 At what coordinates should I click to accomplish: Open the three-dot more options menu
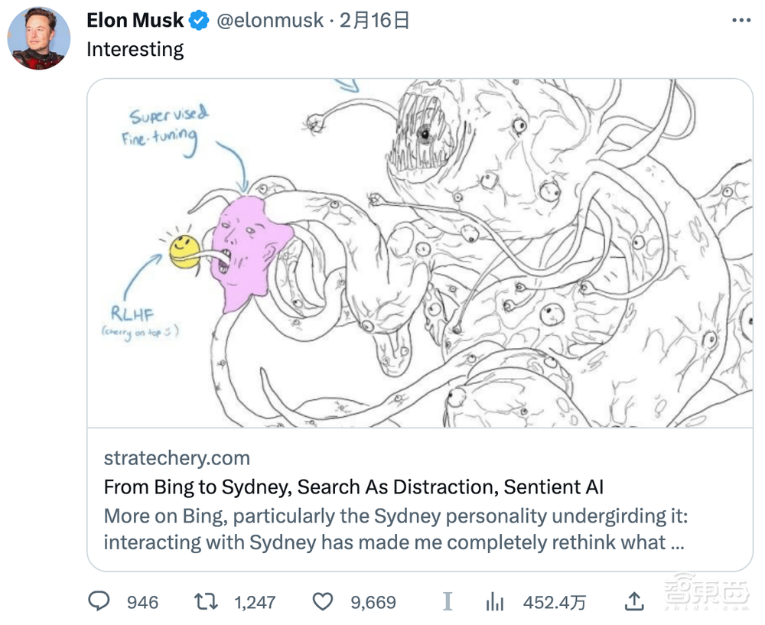click(x=741, y=21)
